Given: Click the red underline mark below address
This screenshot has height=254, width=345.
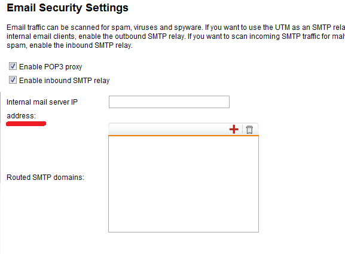Looking at the screenshot, I should (26, 124).
